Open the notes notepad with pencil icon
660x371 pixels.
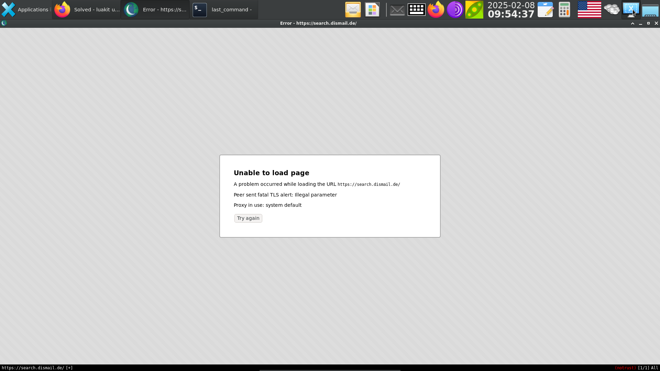point(545,10)
